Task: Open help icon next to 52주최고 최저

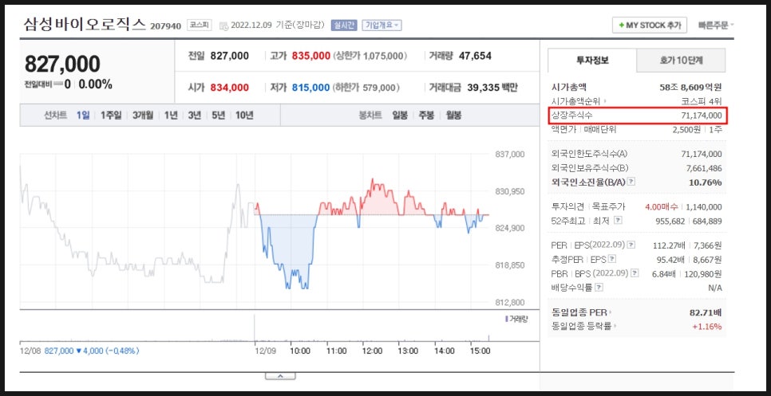Action: [618, 221]
